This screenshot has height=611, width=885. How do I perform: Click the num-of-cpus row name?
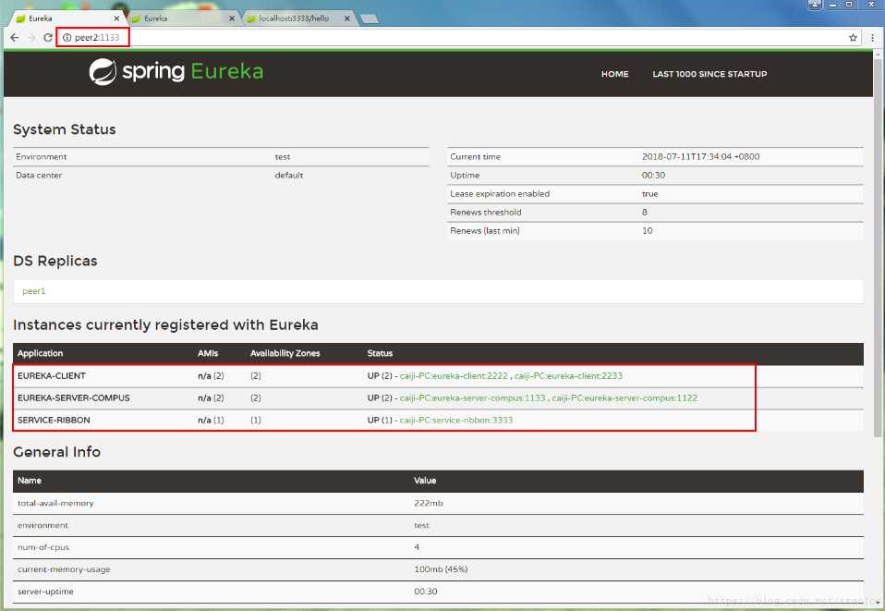(x=43, y=548)
